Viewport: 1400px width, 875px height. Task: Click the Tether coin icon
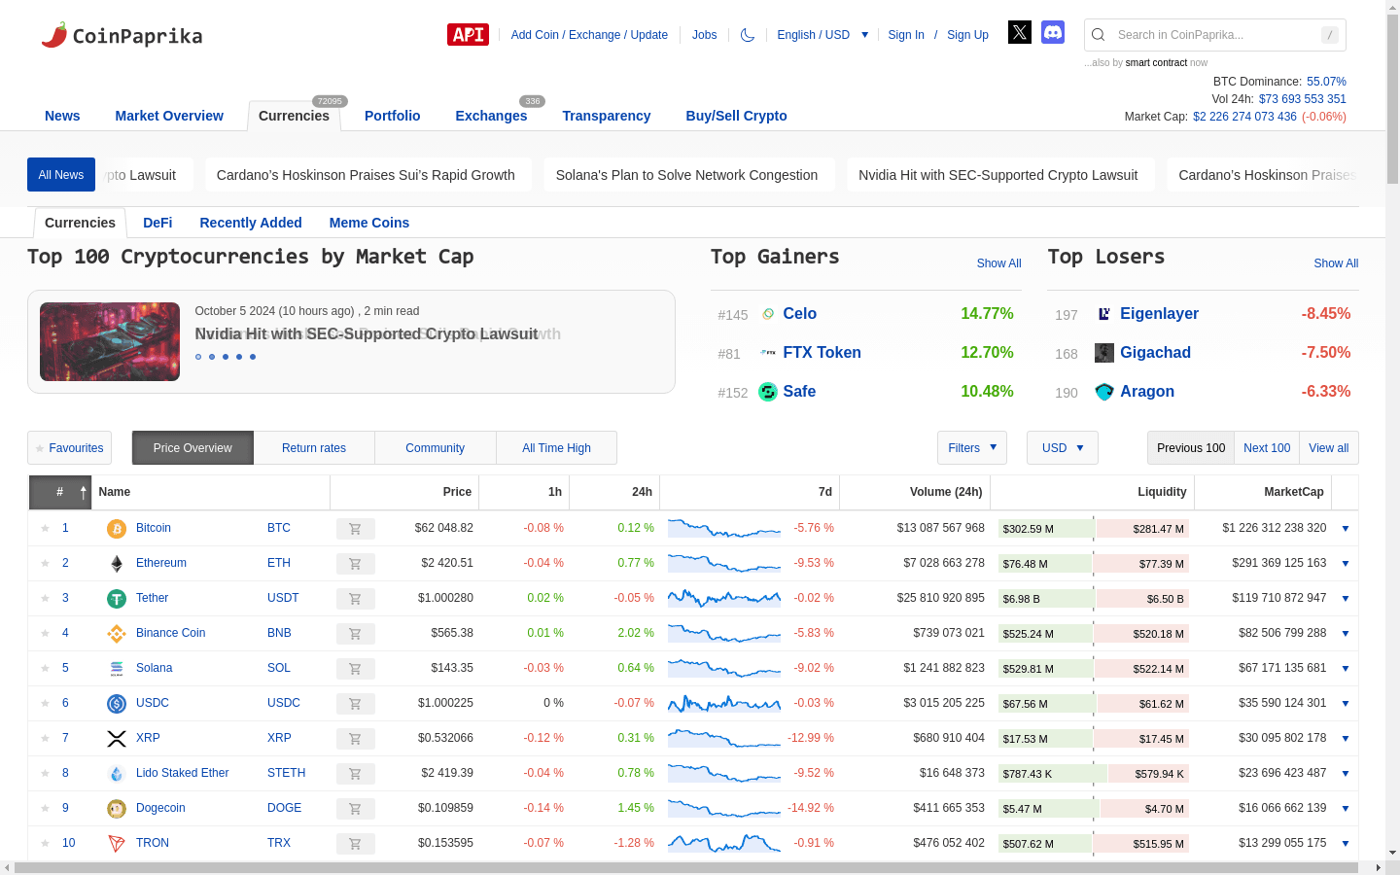pyautogui.click(x=117, y=599)
